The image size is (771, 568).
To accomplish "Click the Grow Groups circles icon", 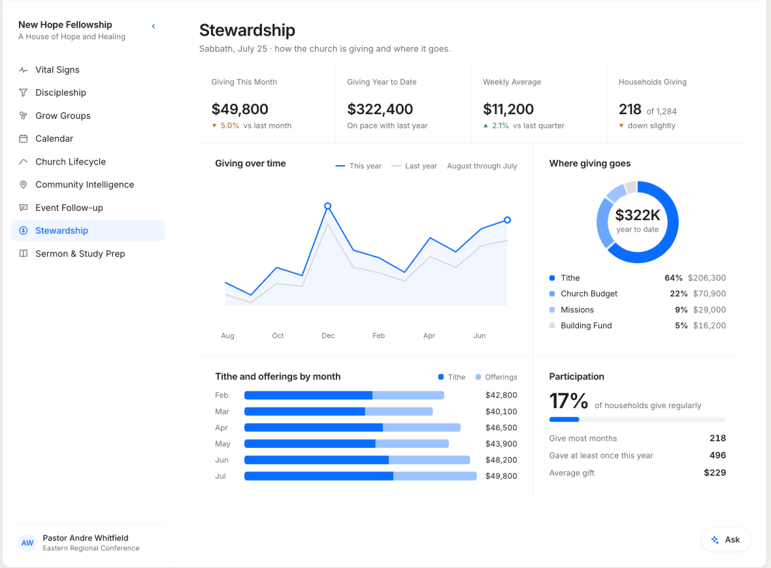I will 23,116.
